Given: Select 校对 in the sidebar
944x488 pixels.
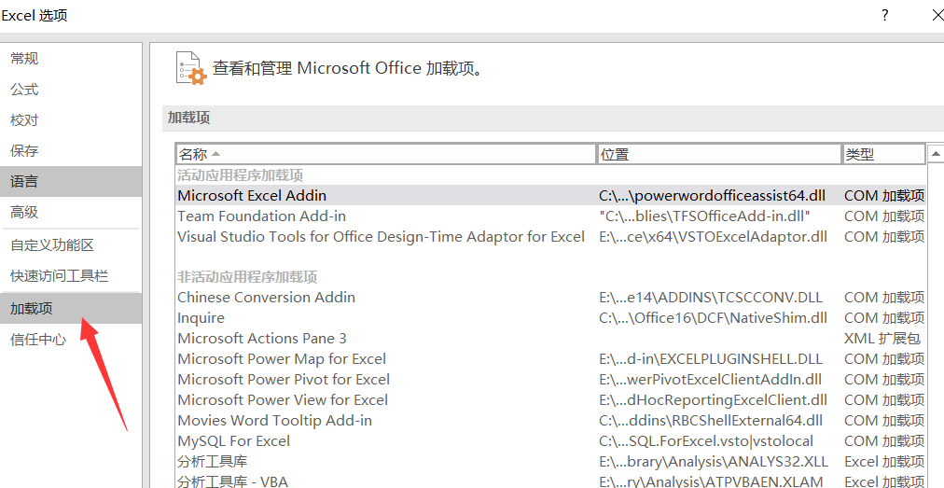Looking at the screenshot, I should (x=71, y=119).
